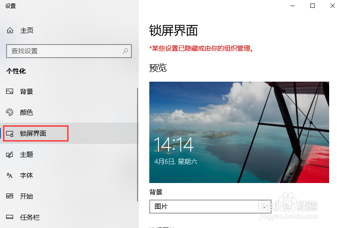Click the magnifier icon in search box
The height and width of the screenshot is (228, 337).
click(125, 51)
